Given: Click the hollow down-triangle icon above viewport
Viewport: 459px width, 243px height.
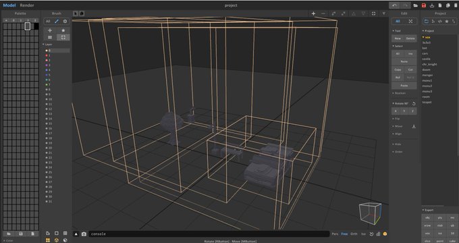Looking at the screenshot, I should pyautogui.click(x=363, y=13).
